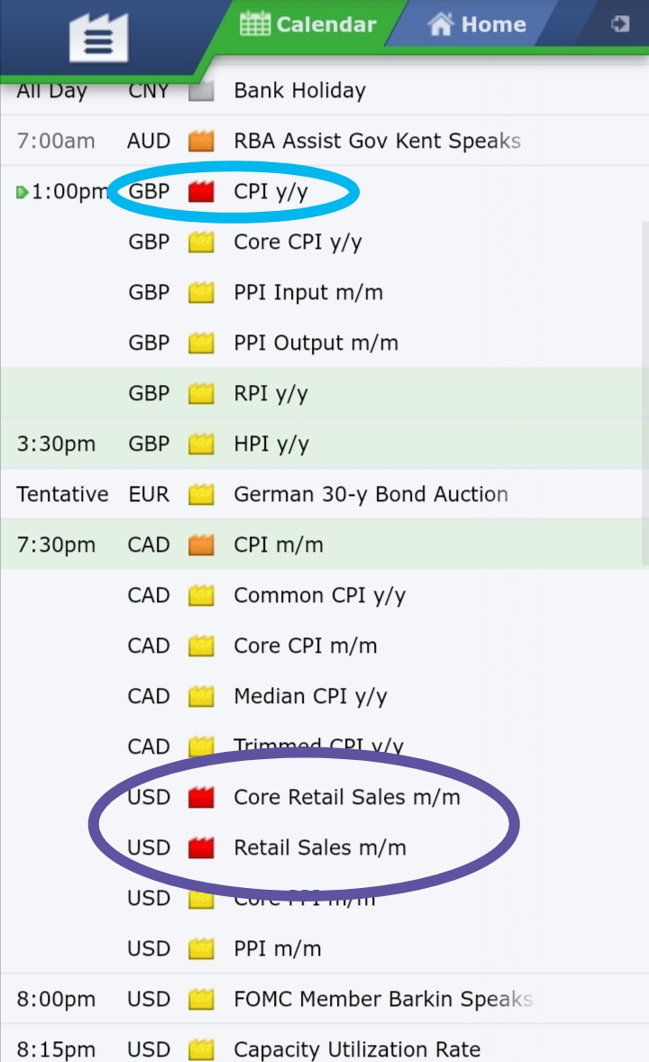This screenshot has height=1062, width=649.
Task: Switch to the Calendar tab
Action: (308, 24)
